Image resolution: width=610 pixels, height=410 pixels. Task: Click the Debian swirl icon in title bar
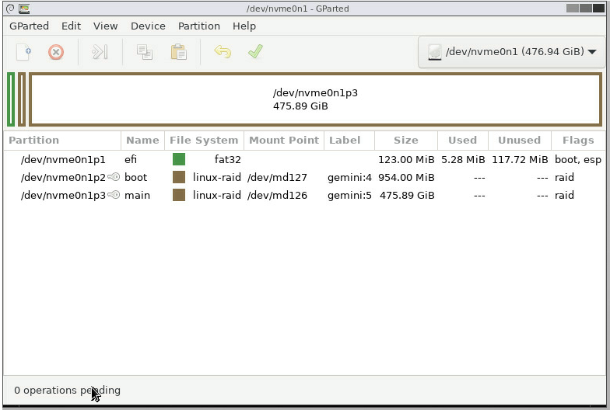11,8
